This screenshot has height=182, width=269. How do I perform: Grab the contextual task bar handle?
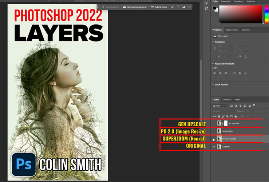(x=98, y=7)
